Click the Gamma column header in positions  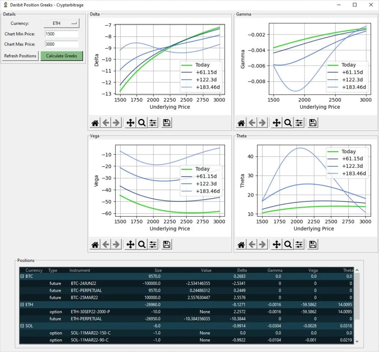pos(275,270)
